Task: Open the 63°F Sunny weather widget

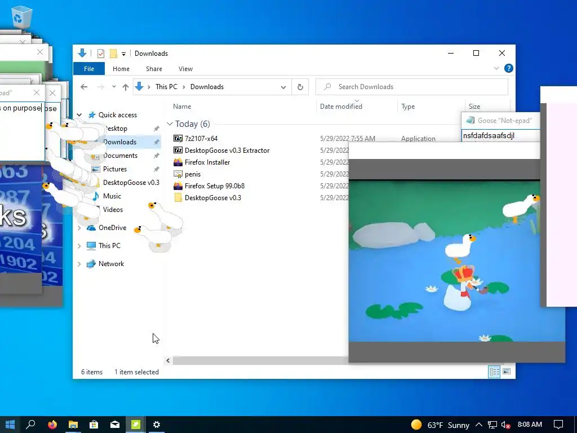Action: click(440, 425)
